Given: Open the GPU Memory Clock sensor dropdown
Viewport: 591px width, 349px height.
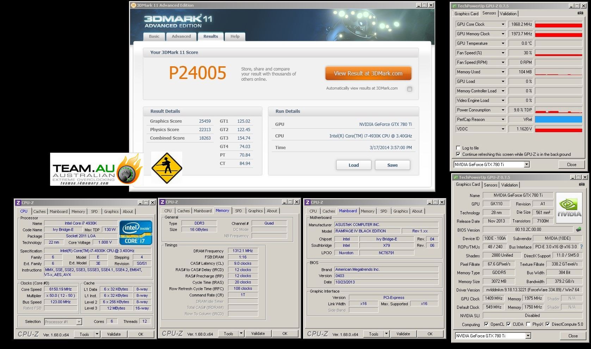Looking at the screenshot, I should (503, 34).
